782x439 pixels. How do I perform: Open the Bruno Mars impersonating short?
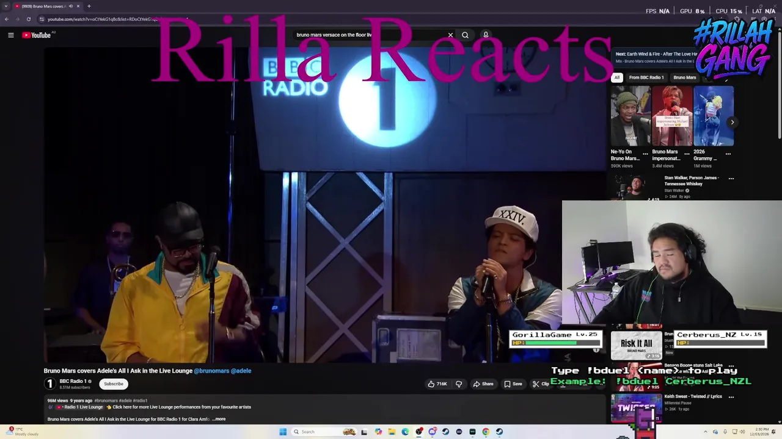672,116
